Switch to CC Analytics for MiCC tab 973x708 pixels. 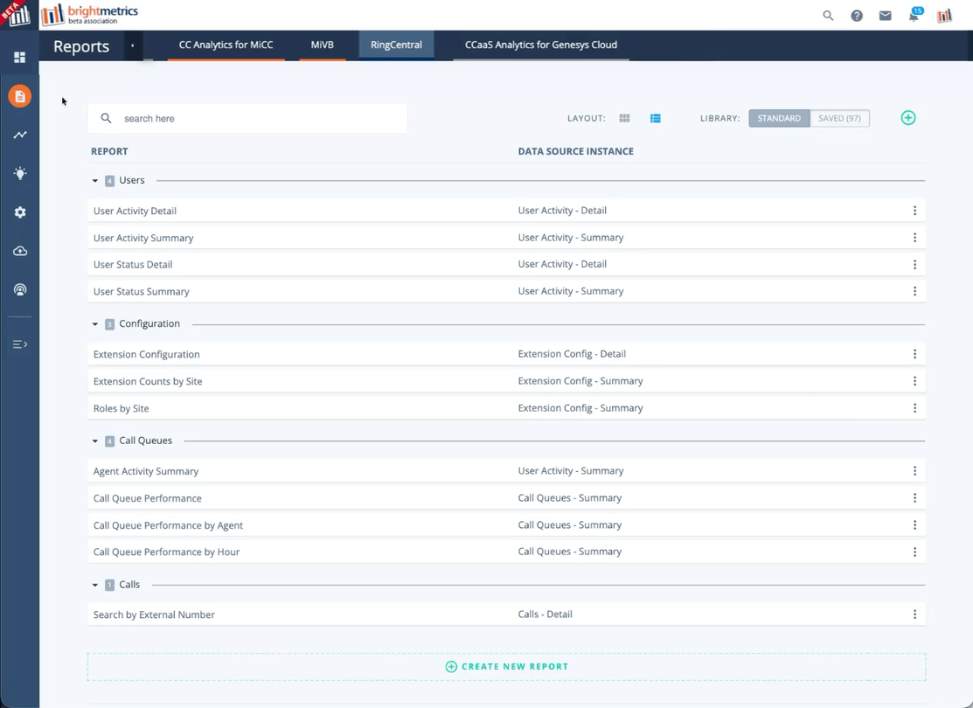[226, 45]
